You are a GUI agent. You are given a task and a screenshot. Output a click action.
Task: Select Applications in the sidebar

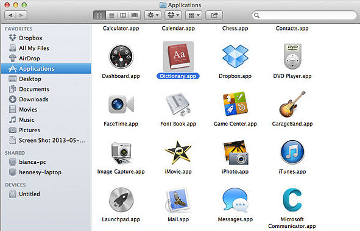[x=46, y=69]
